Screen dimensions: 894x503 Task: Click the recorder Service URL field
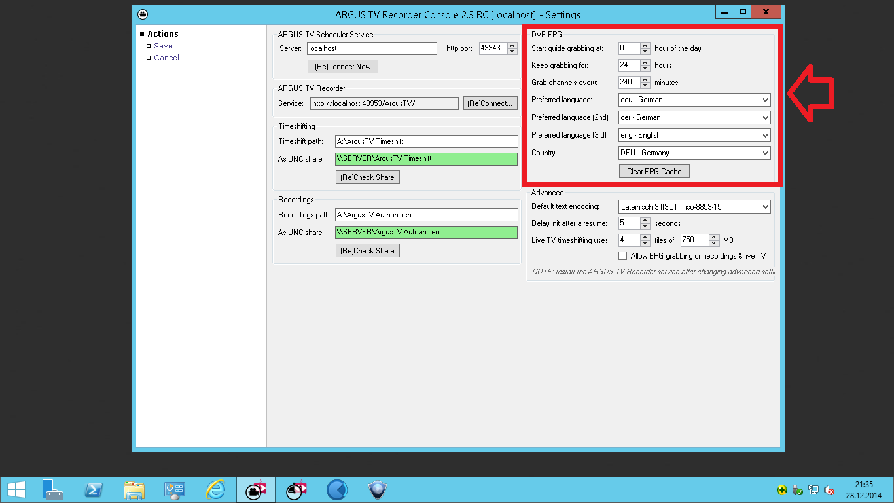coord(384,103)
